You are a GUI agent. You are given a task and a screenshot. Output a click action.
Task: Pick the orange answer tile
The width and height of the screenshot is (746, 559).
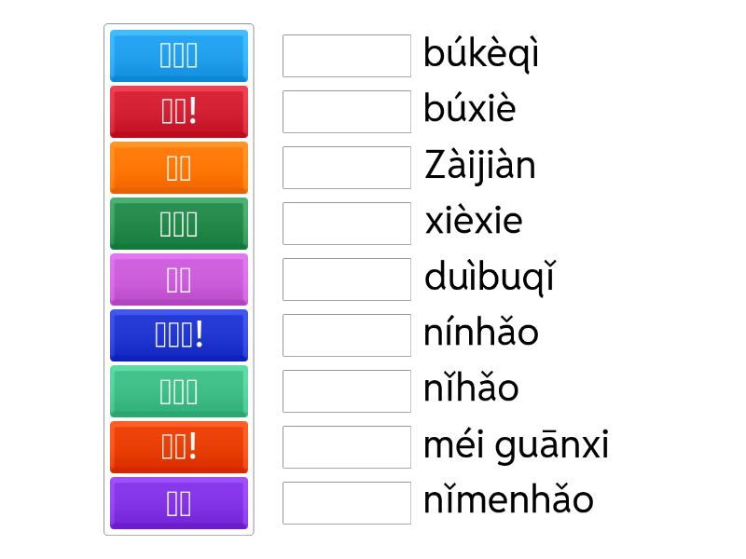178,168
